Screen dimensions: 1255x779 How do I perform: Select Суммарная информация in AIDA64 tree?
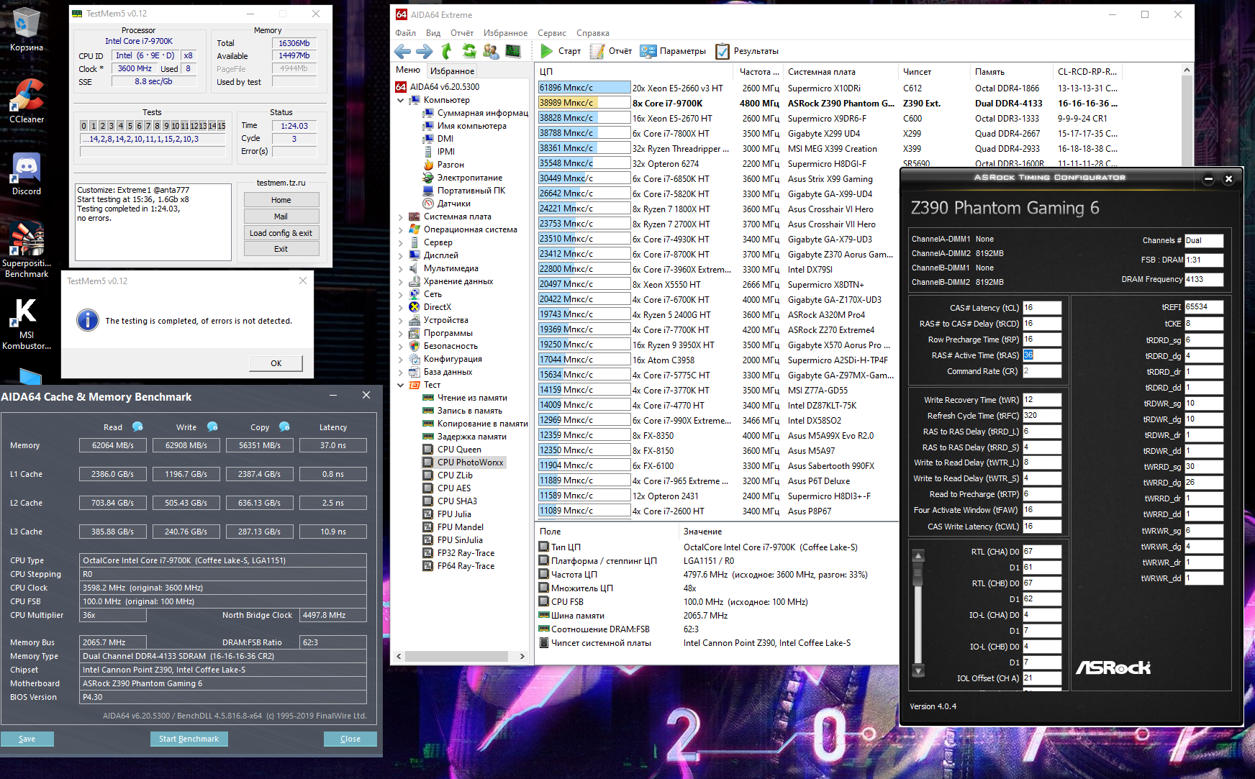point(475,113)
